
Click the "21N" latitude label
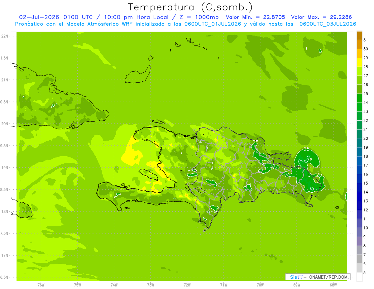[5, 80]
